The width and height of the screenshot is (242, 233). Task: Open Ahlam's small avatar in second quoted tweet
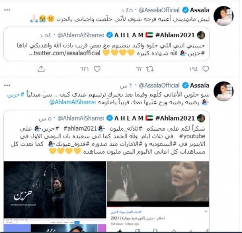click(x=201, y=118)
